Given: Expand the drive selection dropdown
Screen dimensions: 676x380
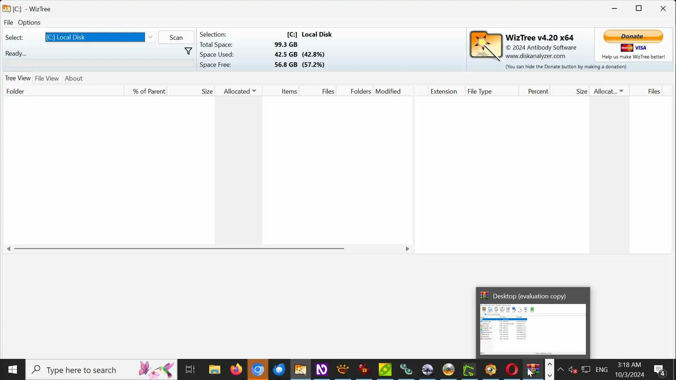Looking at the screenshot, I should coord(150,37).
